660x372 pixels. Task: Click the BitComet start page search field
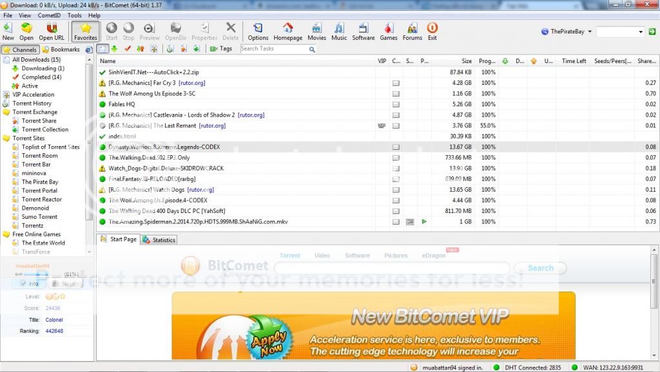click(392, 268)
